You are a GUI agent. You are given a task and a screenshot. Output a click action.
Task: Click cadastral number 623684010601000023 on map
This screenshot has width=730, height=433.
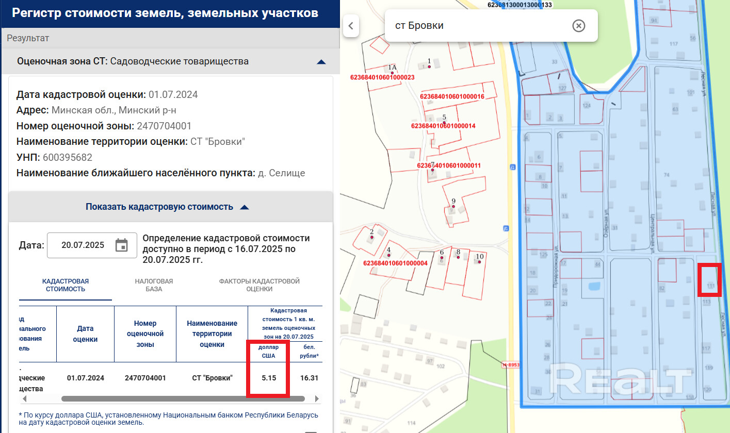point(382,77)
